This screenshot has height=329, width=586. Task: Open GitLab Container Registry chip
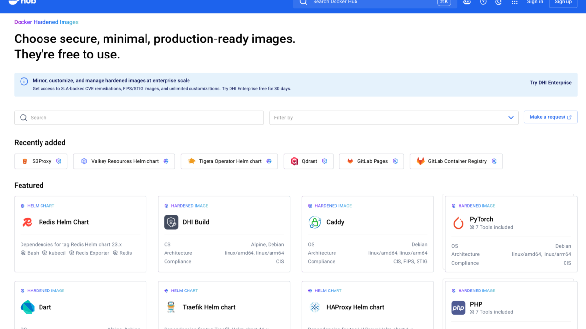[x=456, y=161]
